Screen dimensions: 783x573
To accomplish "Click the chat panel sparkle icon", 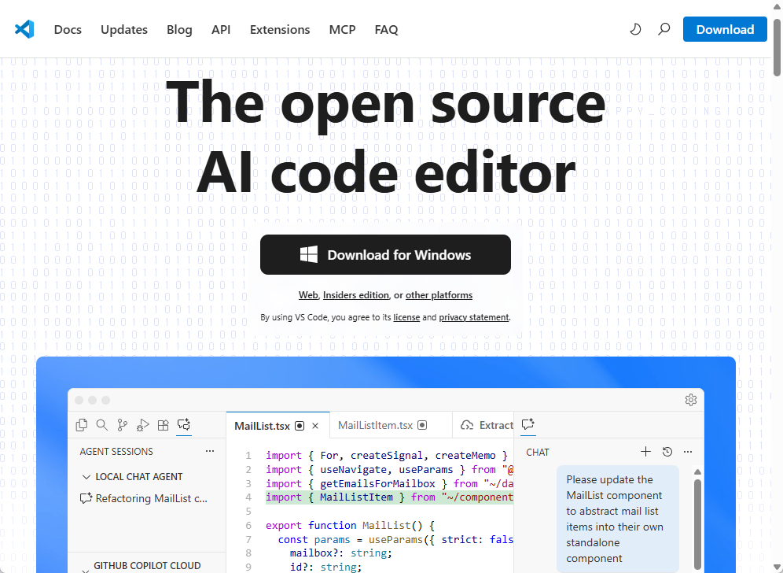I will point(528,424).
